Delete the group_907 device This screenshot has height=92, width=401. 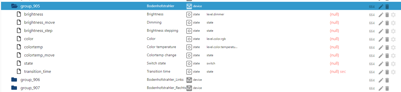387,88
